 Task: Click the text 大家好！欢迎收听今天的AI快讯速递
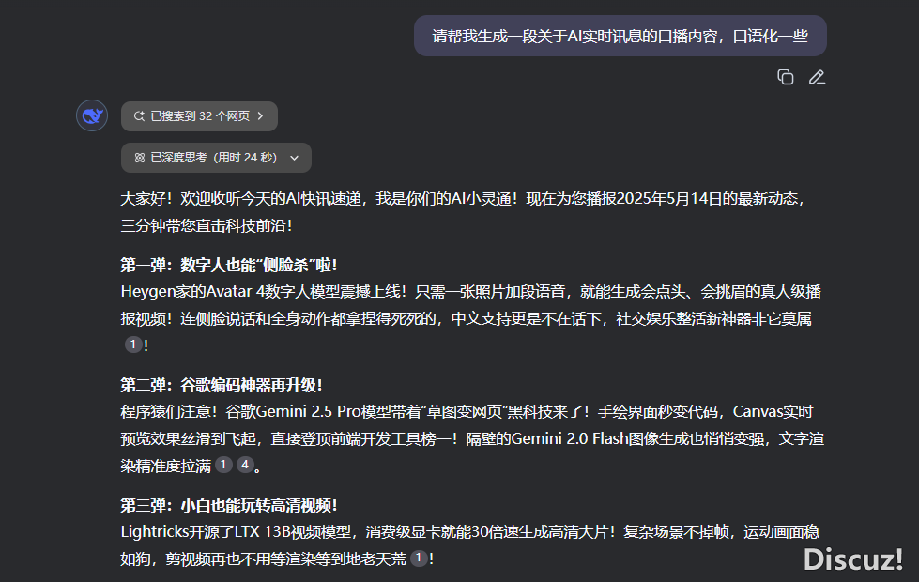click(241, 199)
